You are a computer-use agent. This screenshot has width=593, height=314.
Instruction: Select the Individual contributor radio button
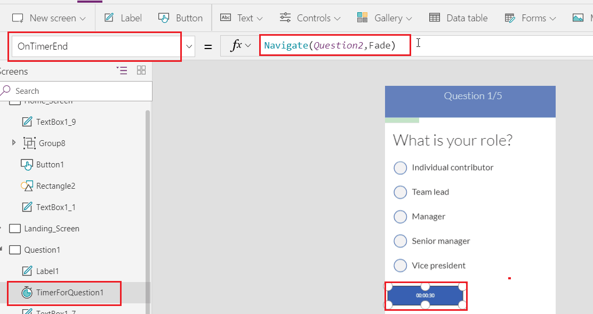coord(400,167)
